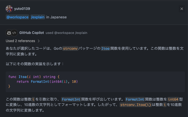Click the GitHub Copilot logo icon

tap(9, 33)
